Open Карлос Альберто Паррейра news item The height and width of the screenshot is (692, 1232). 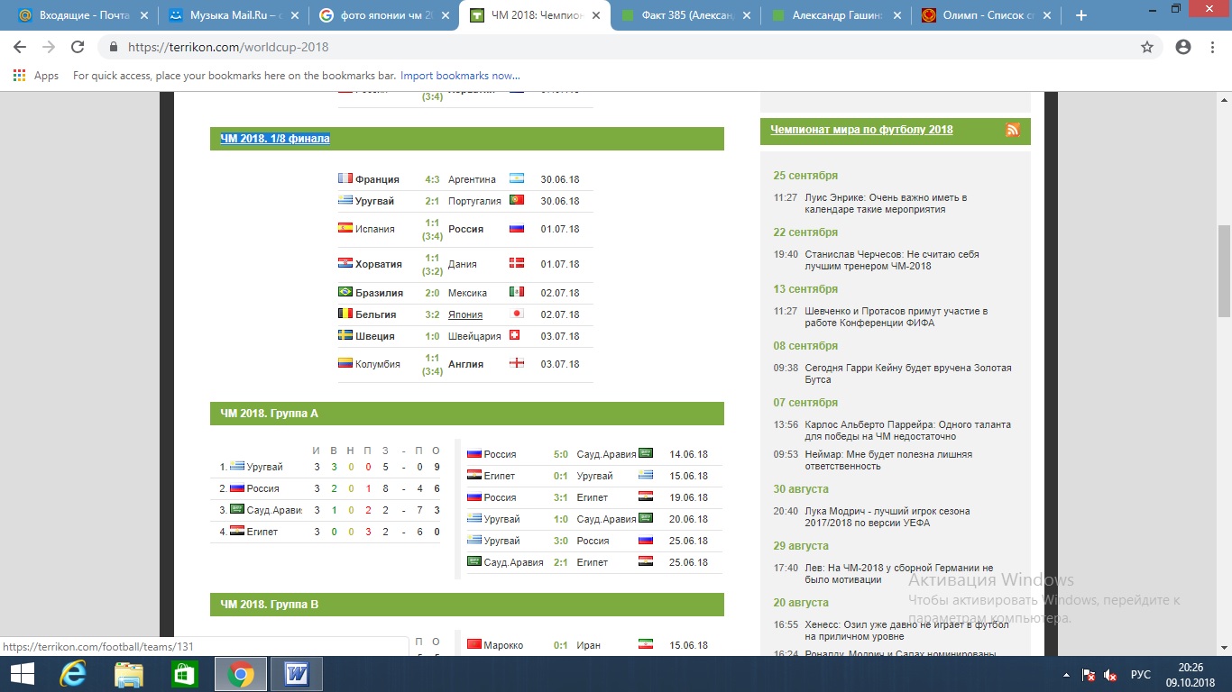coord(907,431)
